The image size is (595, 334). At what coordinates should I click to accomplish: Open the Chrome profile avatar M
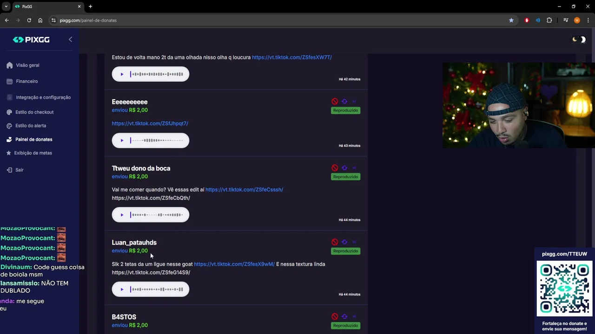click(x=577, y=20)
